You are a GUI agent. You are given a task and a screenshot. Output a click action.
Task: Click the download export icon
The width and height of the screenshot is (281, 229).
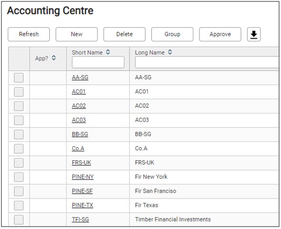click(253, 34)
